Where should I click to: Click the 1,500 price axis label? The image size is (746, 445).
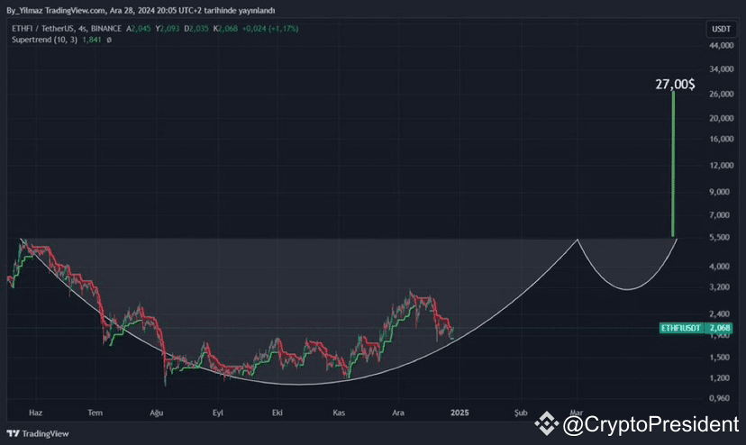click(x=719, y=358)
